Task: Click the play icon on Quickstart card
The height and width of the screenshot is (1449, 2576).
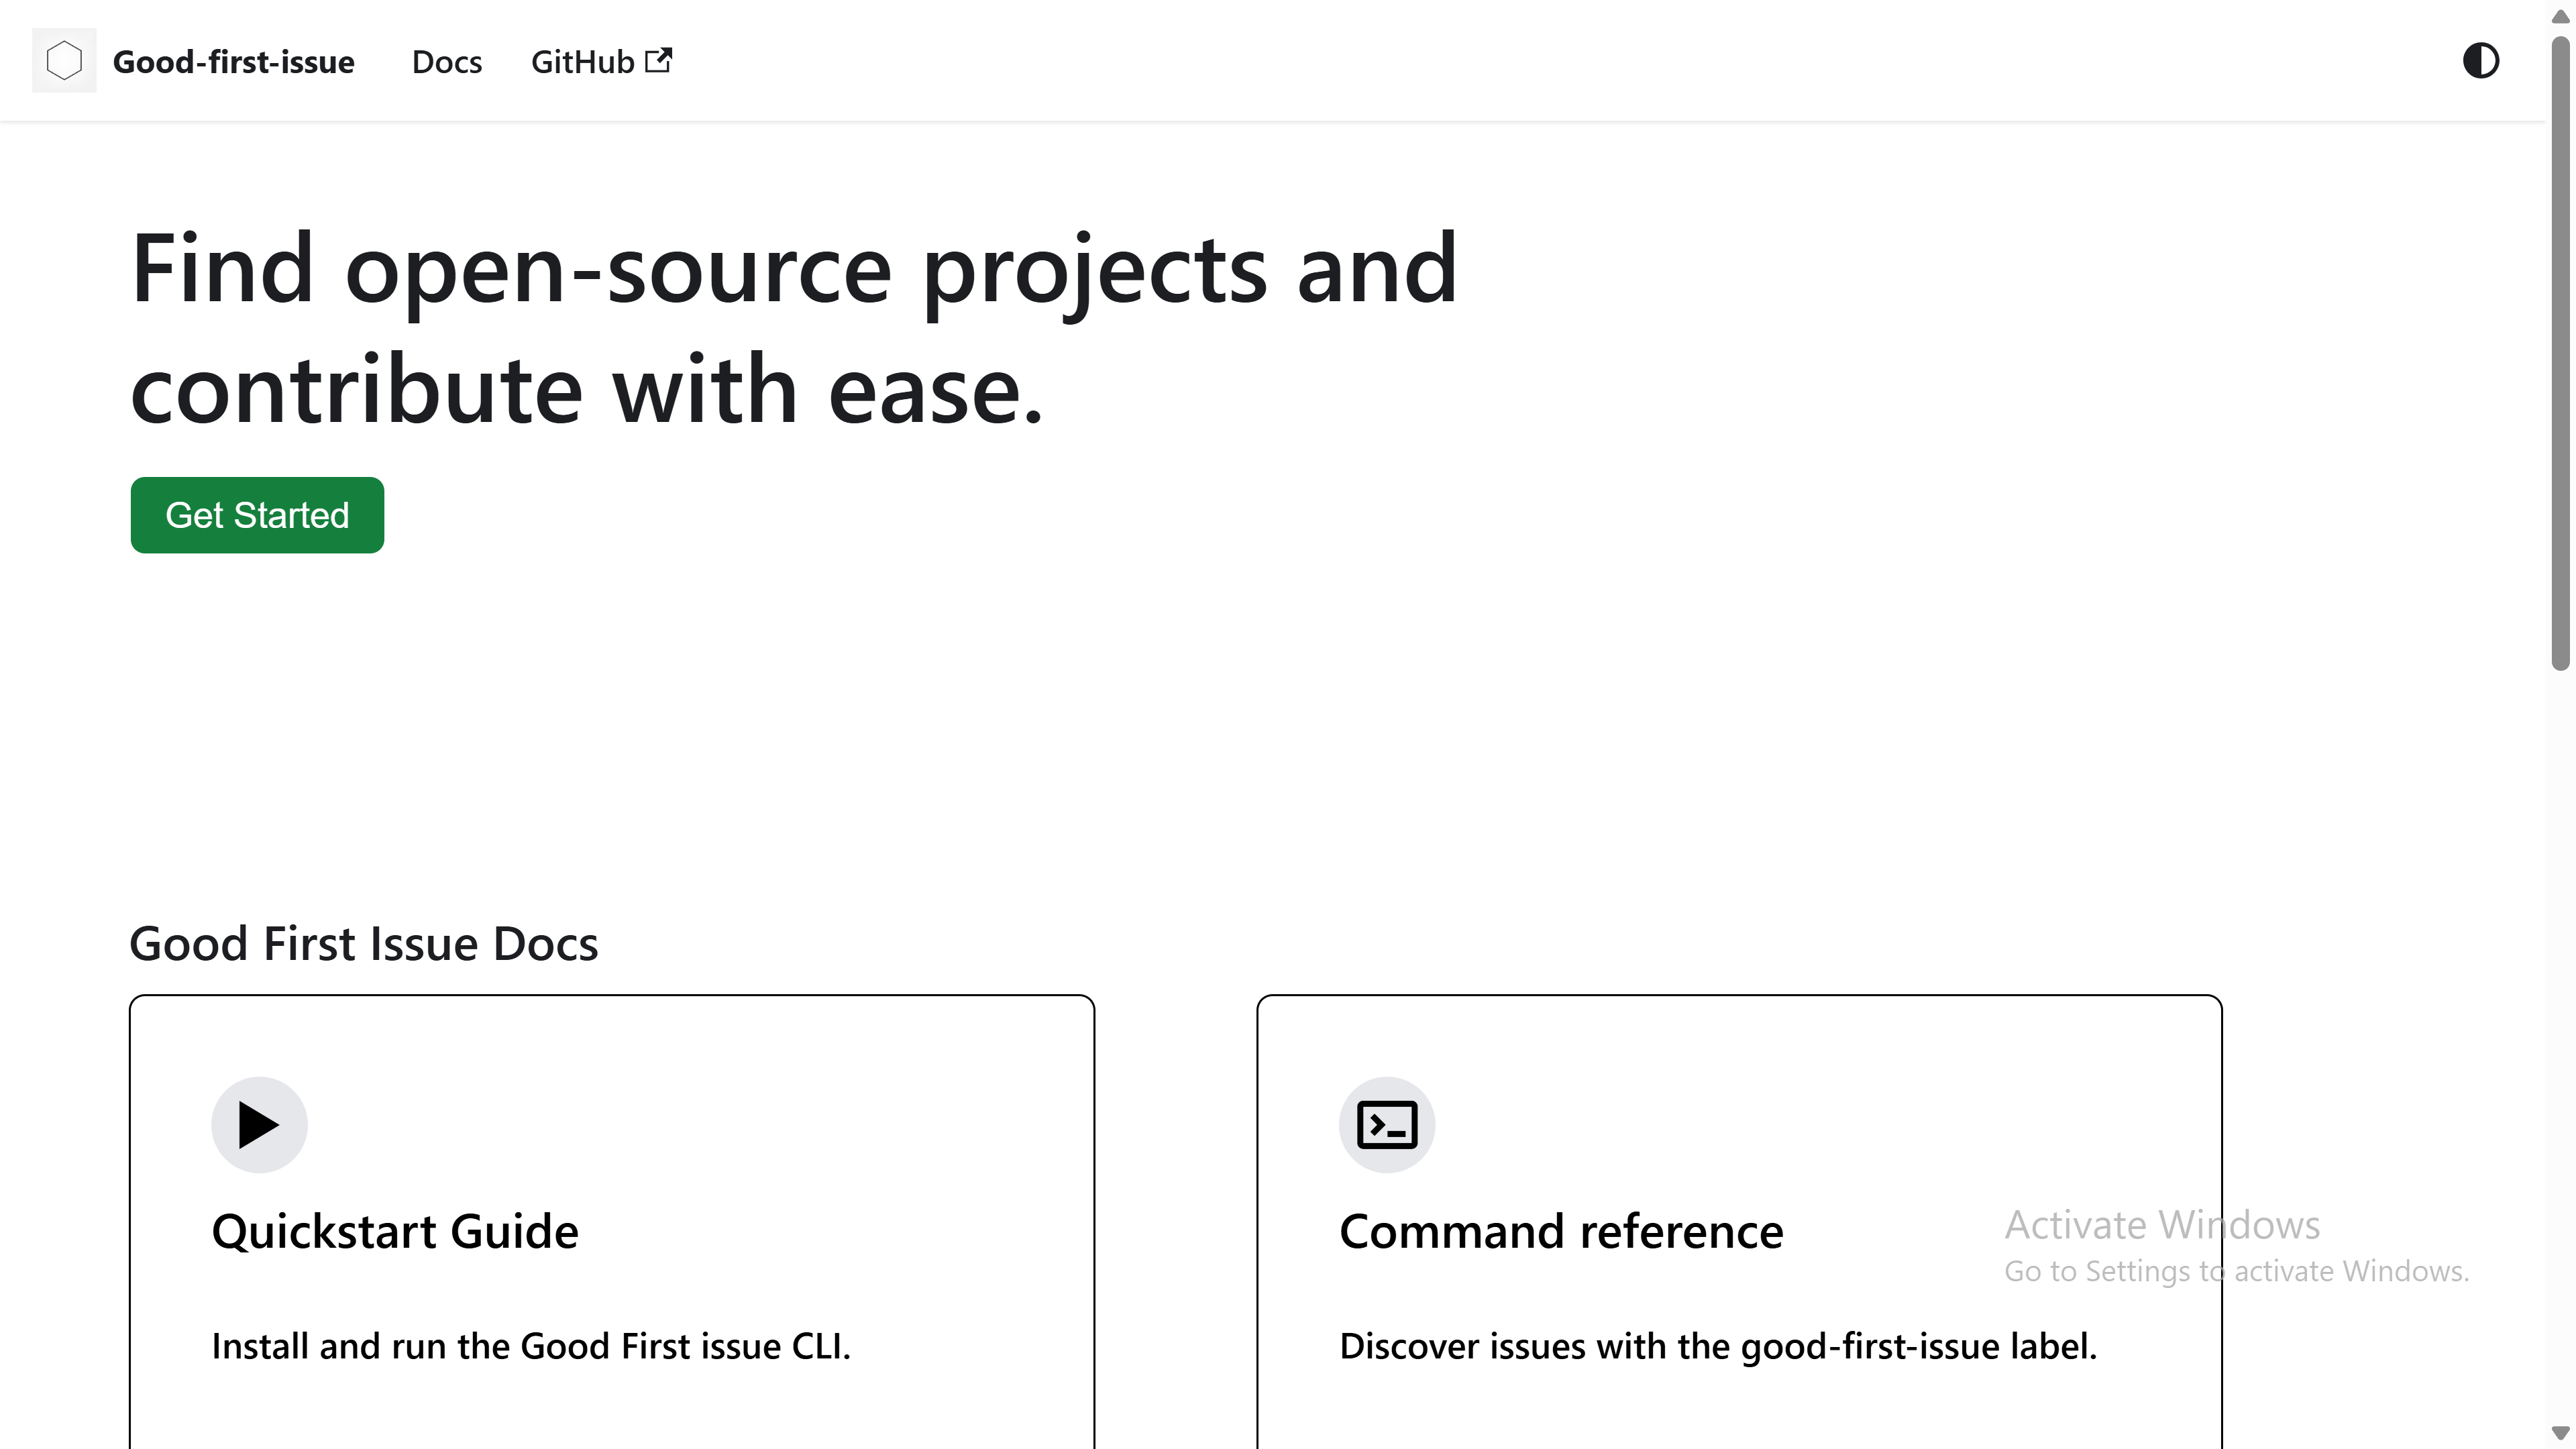Action: click(259, 1125)
